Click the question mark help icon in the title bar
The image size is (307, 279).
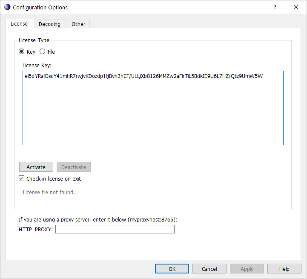275,7
